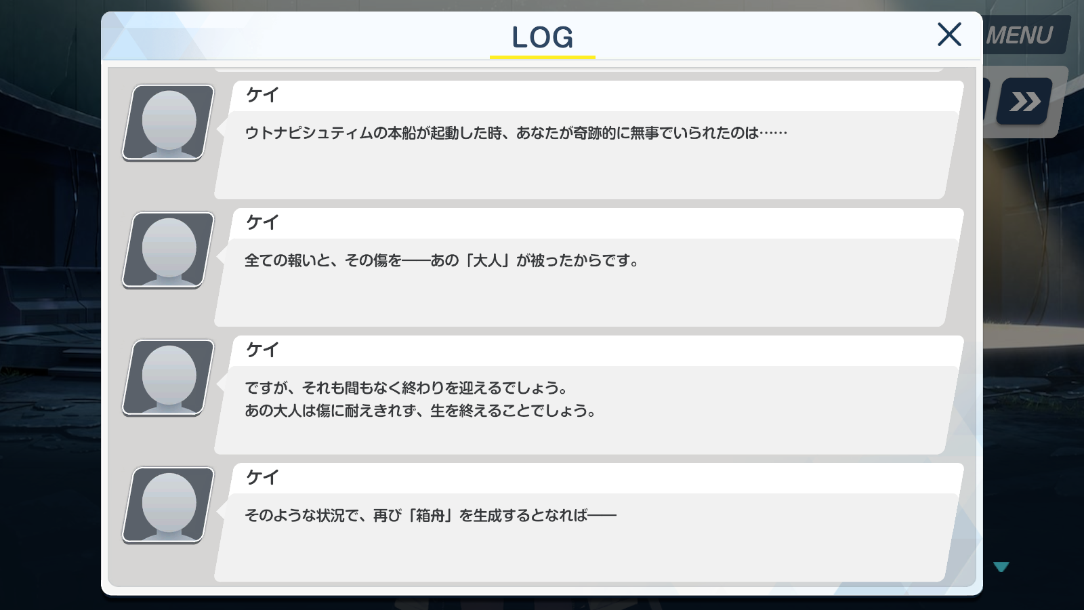Click the ケイ name above the そのような状況で entry
Screen dimensions: 1084x610
tap(262, 477)
